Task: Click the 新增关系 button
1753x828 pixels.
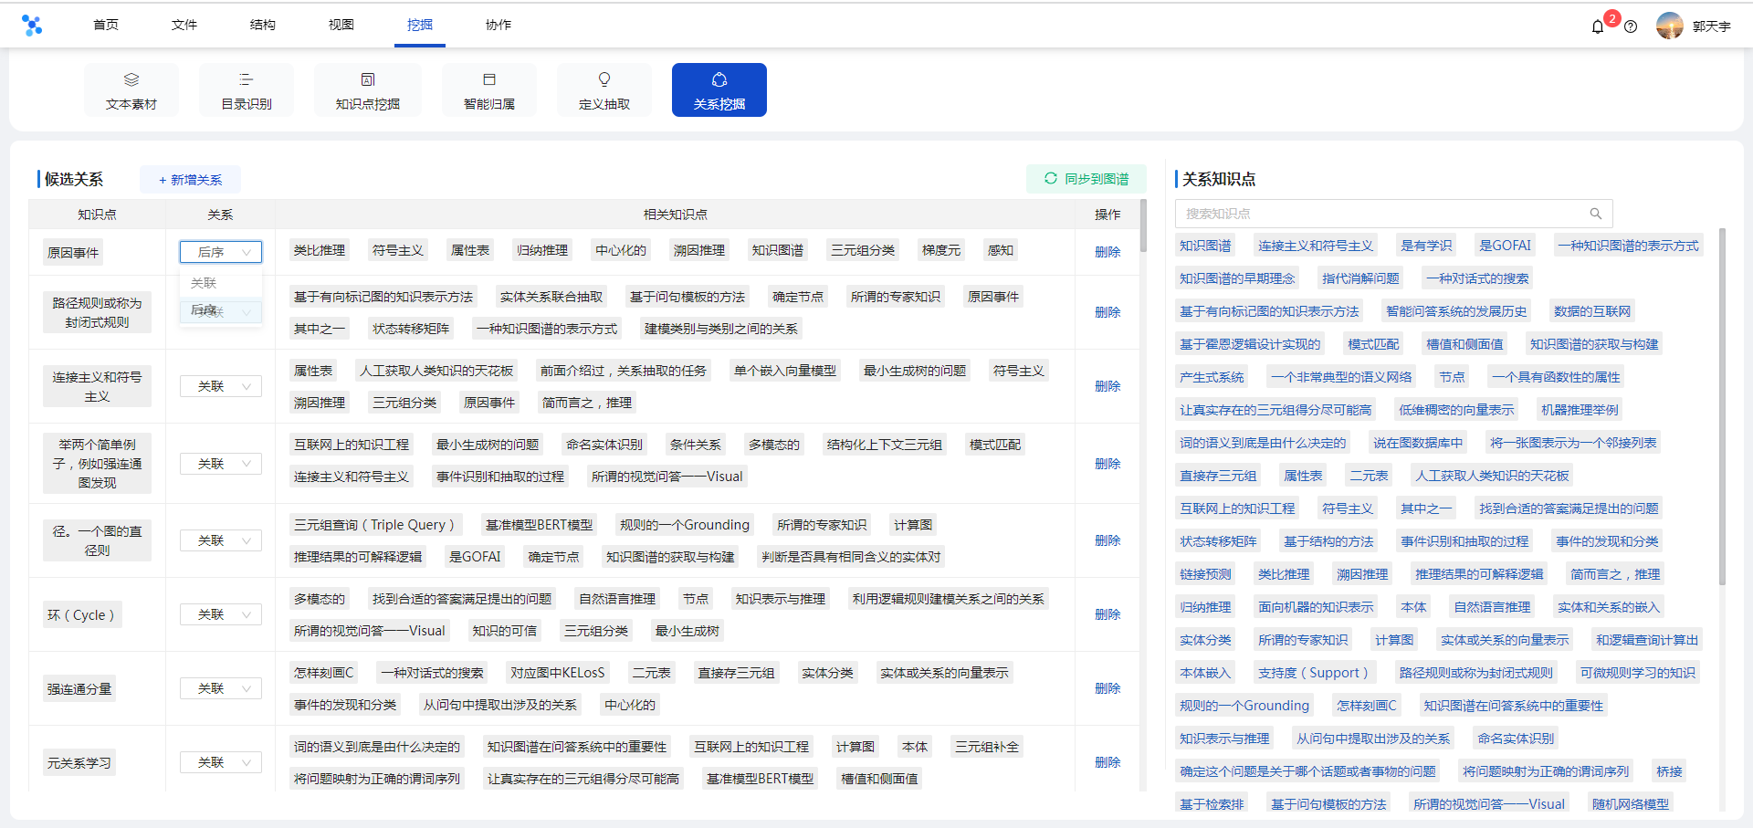Action: coord(190,180)
